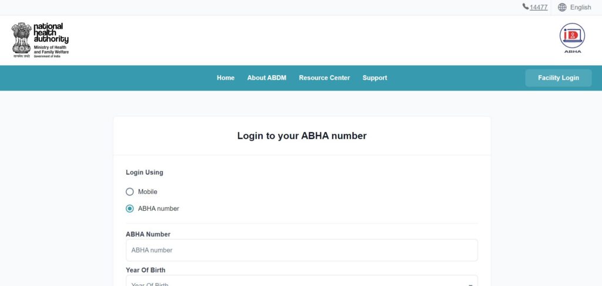
Task: Click the 'Login Using' label
Action: 145,173
